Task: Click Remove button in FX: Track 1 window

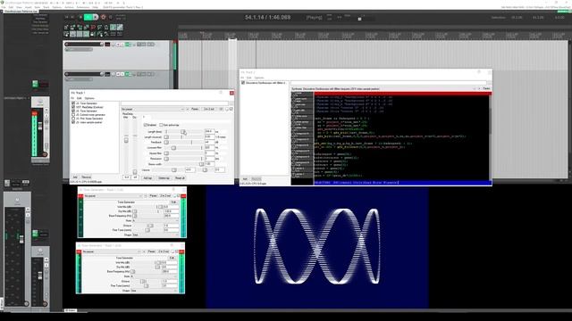Action: click(87, 177)
